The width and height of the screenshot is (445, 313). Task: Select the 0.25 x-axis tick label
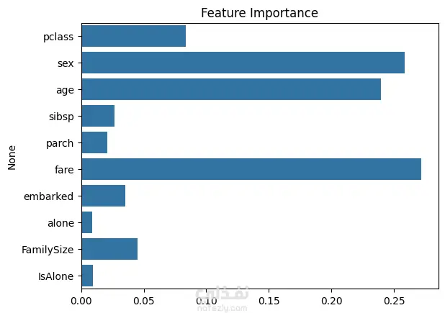394,297
